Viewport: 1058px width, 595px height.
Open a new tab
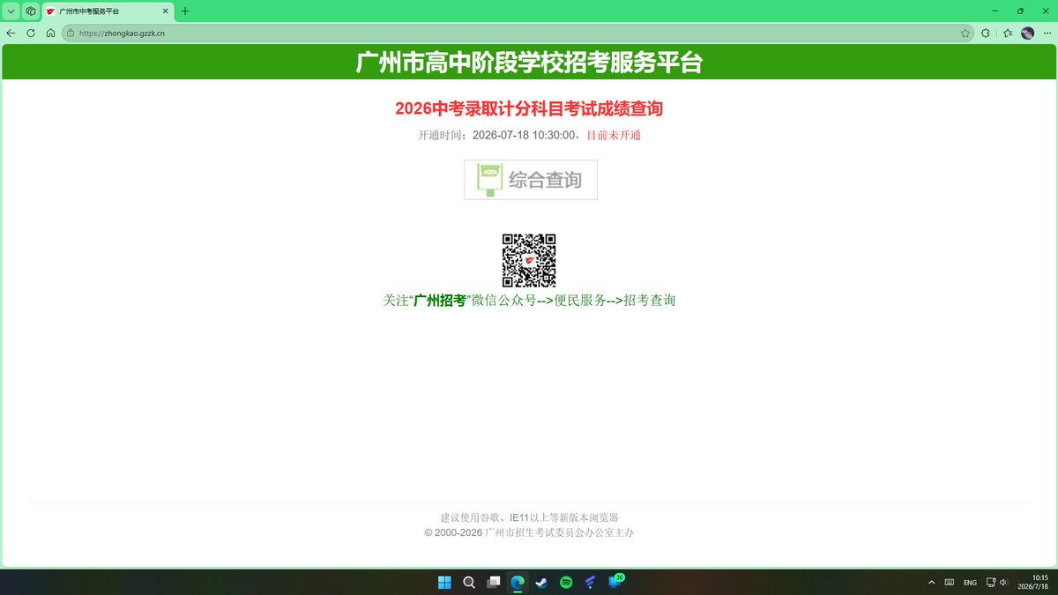point(185,11)
